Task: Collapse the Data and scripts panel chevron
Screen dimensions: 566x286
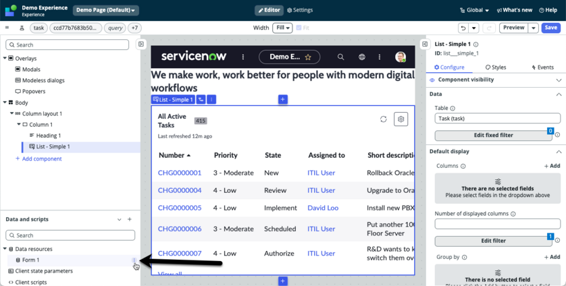Action: click(119, 219)
